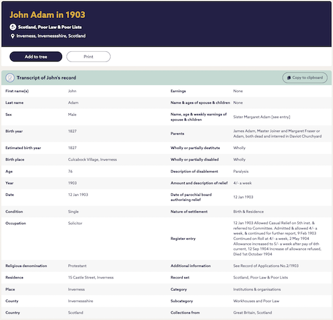333x320 pixels.
Task: Click the 'Estimated birth year' field label
Action: coord(23,148)
